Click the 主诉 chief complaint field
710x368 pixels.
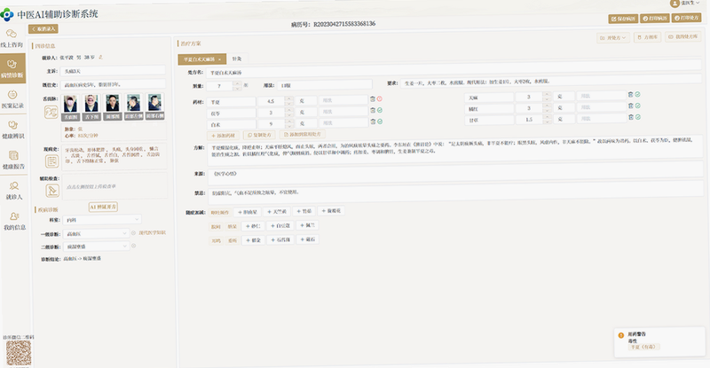(x=113, y=71)
